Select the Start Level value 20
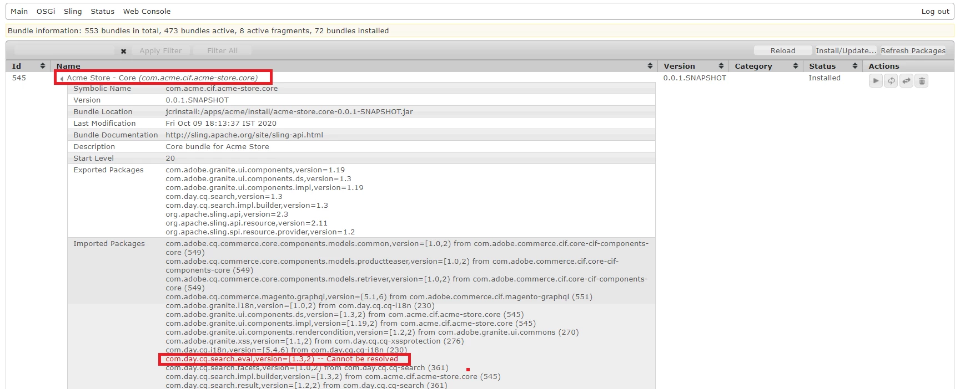Image resolution: width=960 pixels, height=389 pixels. click(170, 158)
